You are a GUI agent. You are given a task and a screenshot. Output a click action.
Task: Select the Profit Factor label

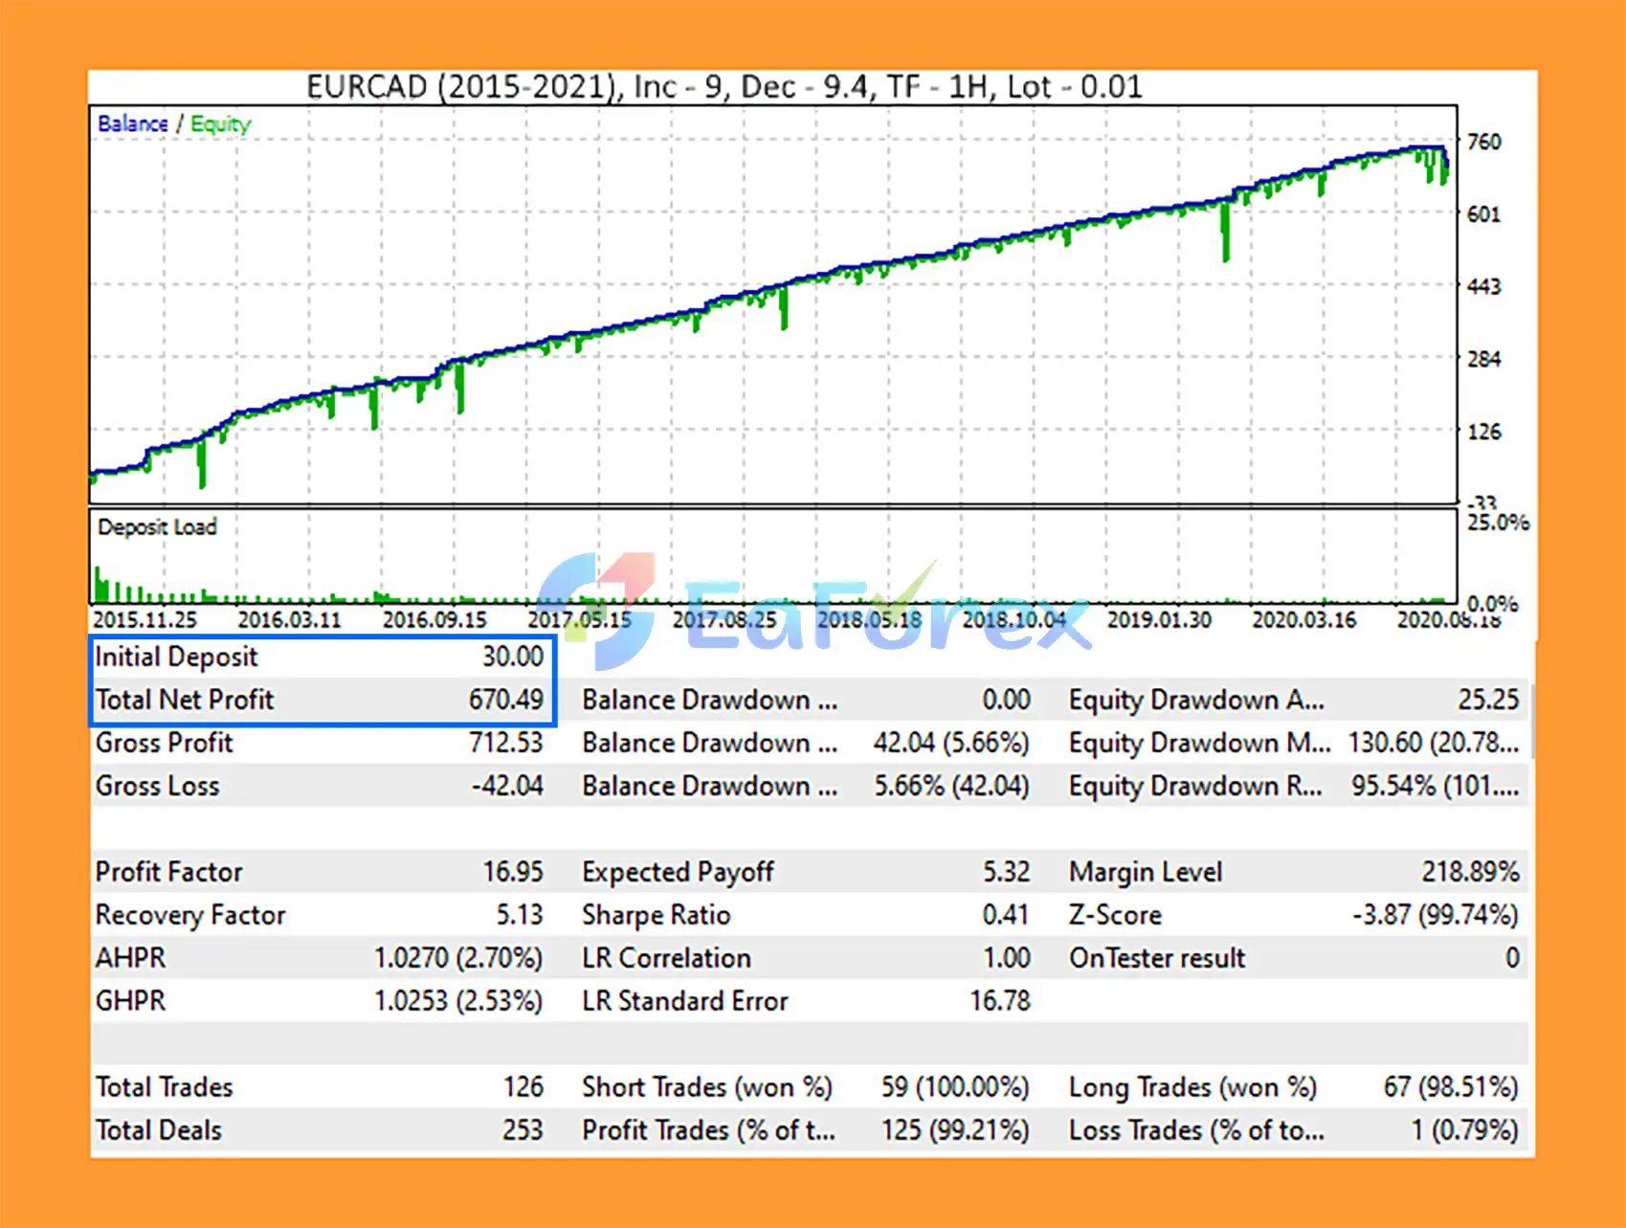coord(168,872)
